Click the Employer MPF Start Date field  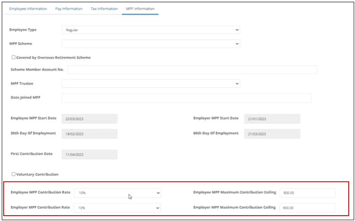(x=272, y=119)
